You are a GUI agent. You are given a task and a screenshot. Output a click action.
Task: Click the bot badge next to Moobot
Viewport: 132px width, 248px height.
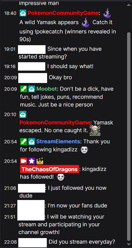point(32,89)
